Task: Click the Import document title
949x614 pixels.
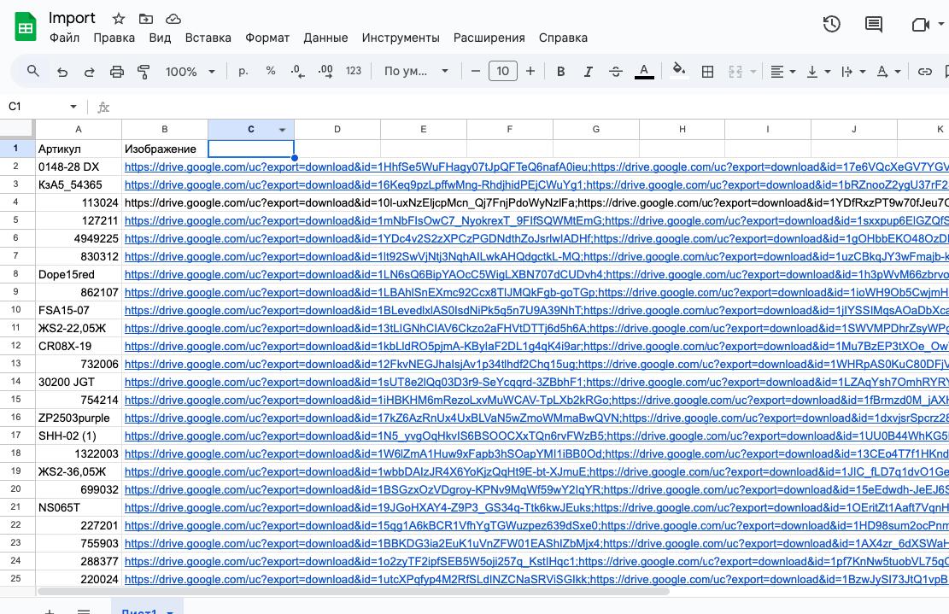Action: click(x=72, y=18)
